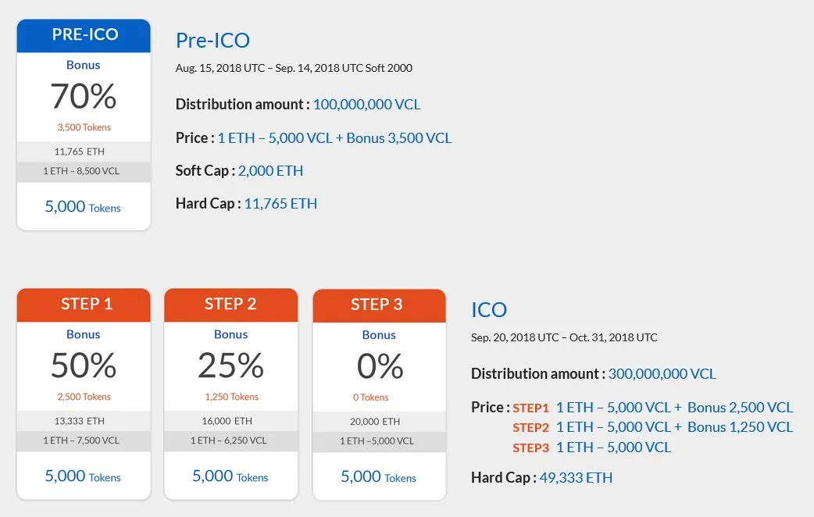
Task: Select the STEP 1 orange header
Action: 84,305
